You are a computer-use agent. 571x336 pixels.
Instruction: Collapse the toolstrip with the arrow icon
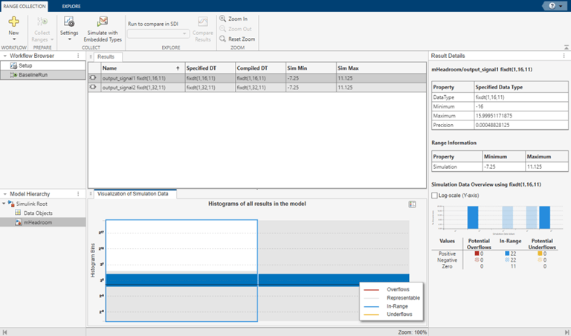click(x=567, y=48)
